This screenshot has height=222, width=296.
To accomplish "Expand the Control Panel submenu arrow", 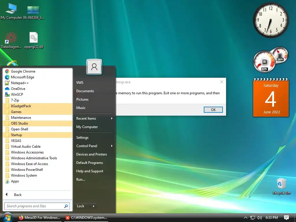I will click(112, 146).
